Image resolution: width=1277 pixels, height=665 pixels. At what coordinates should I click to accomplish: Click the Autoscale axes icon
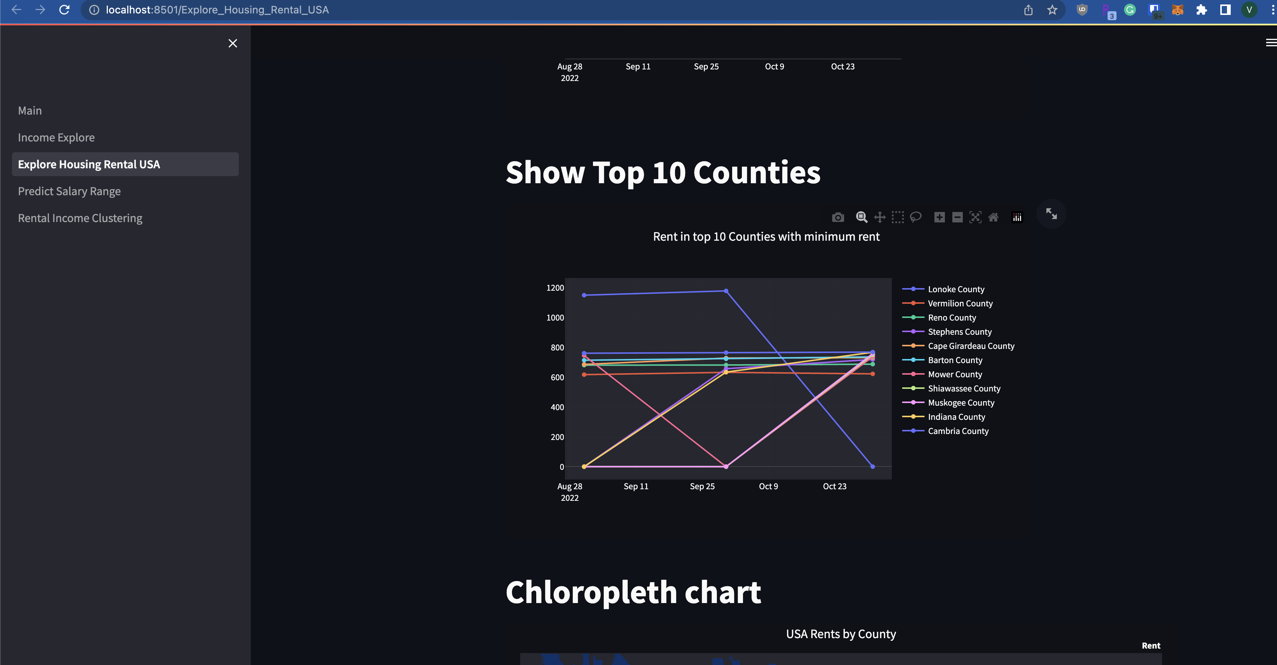pos(975,217)
